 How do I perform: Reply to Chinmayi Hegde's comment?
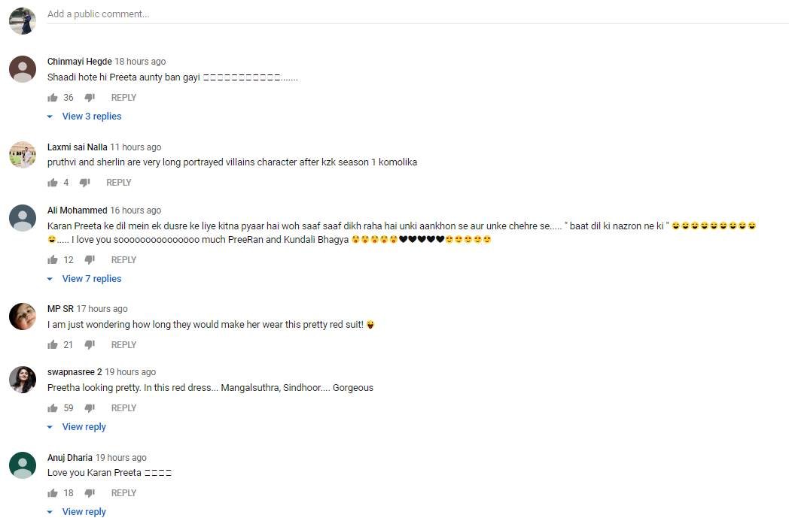tap(123, 98)
